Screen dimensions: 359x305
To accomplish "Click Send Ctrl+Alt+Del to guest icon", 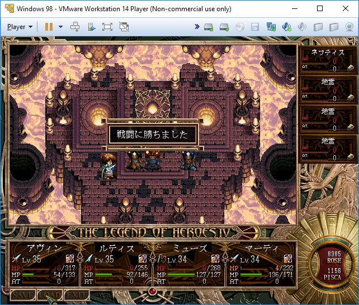I will point(75,26).
